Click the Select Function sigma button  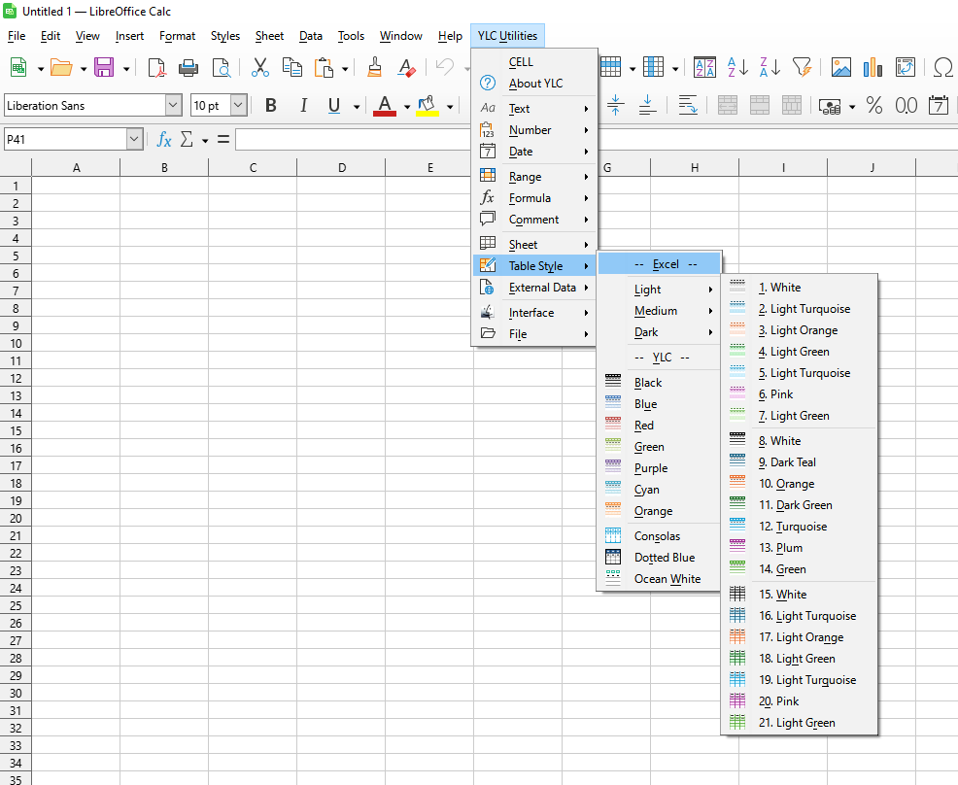(x=185, y=139)
